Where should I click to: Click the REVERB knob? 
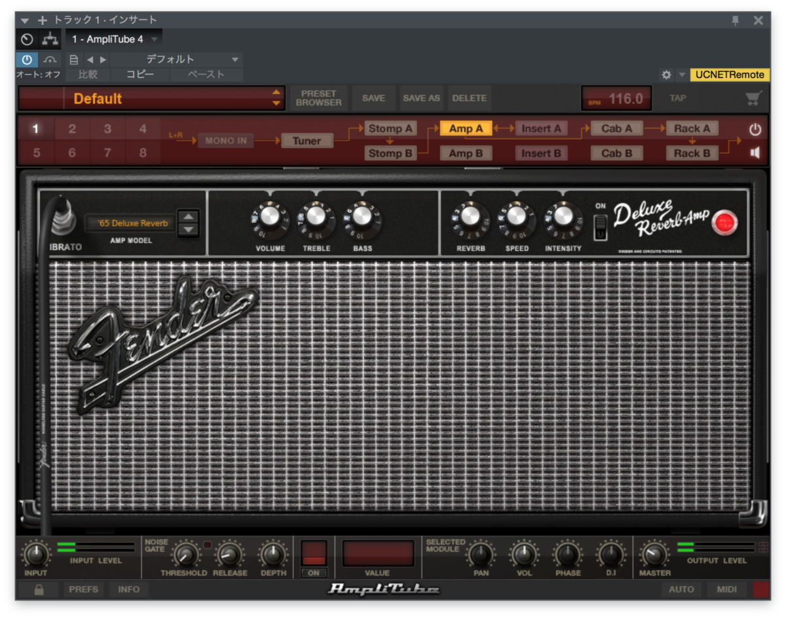[x=470, y=218]
